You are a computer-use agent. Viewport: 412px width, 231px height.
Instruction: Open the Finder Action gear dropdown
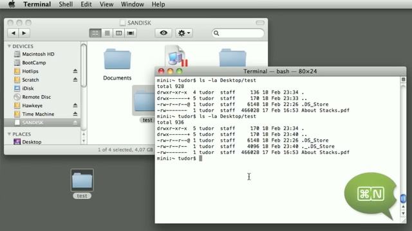point(184,33)
